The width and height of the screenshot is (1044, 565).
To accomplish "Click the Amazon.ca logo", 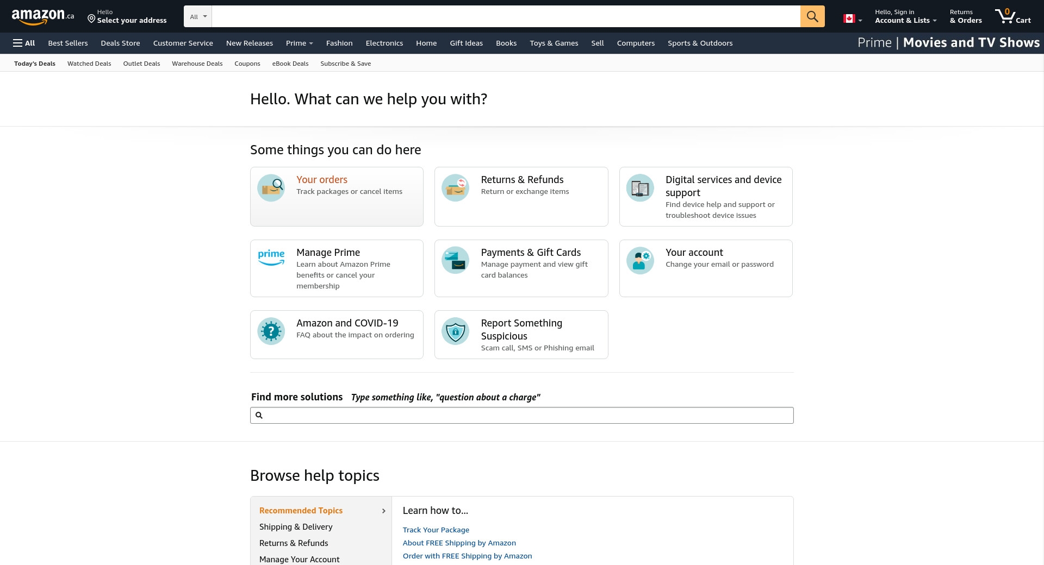I will tap(42, 16).
